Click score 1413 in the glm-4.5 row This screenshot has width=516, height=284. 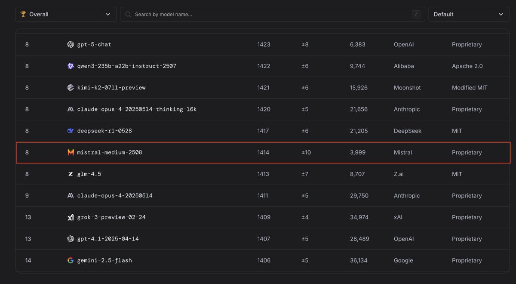(x=263, y=174)
